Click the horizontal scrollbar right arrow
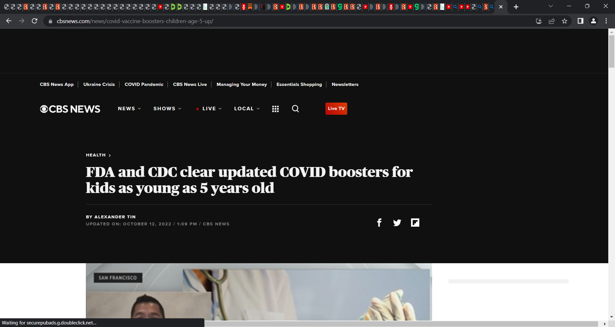 [605, 324]
